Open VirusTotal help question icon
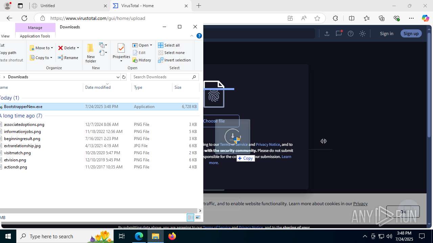 350,33
